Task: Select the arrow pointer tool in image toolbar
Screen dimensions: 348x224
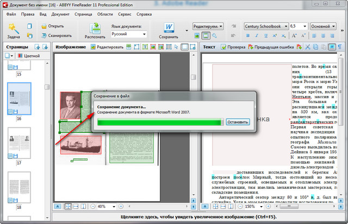Action: tap(176, 47)
